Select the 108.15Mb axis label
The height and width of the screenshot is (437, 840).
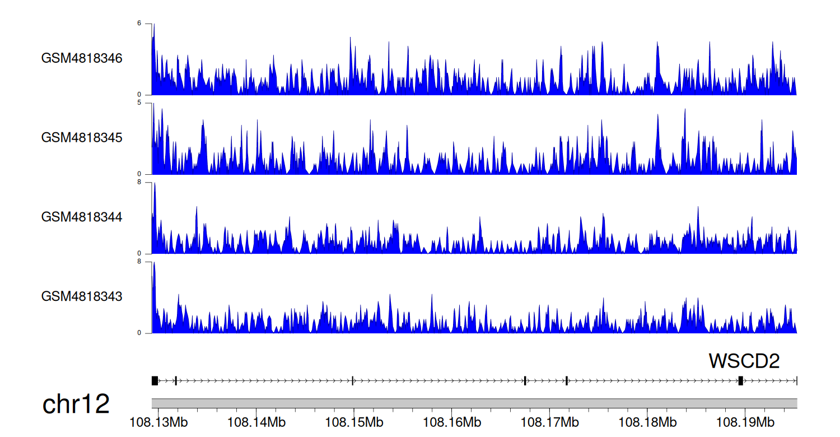tap(352, 422)
